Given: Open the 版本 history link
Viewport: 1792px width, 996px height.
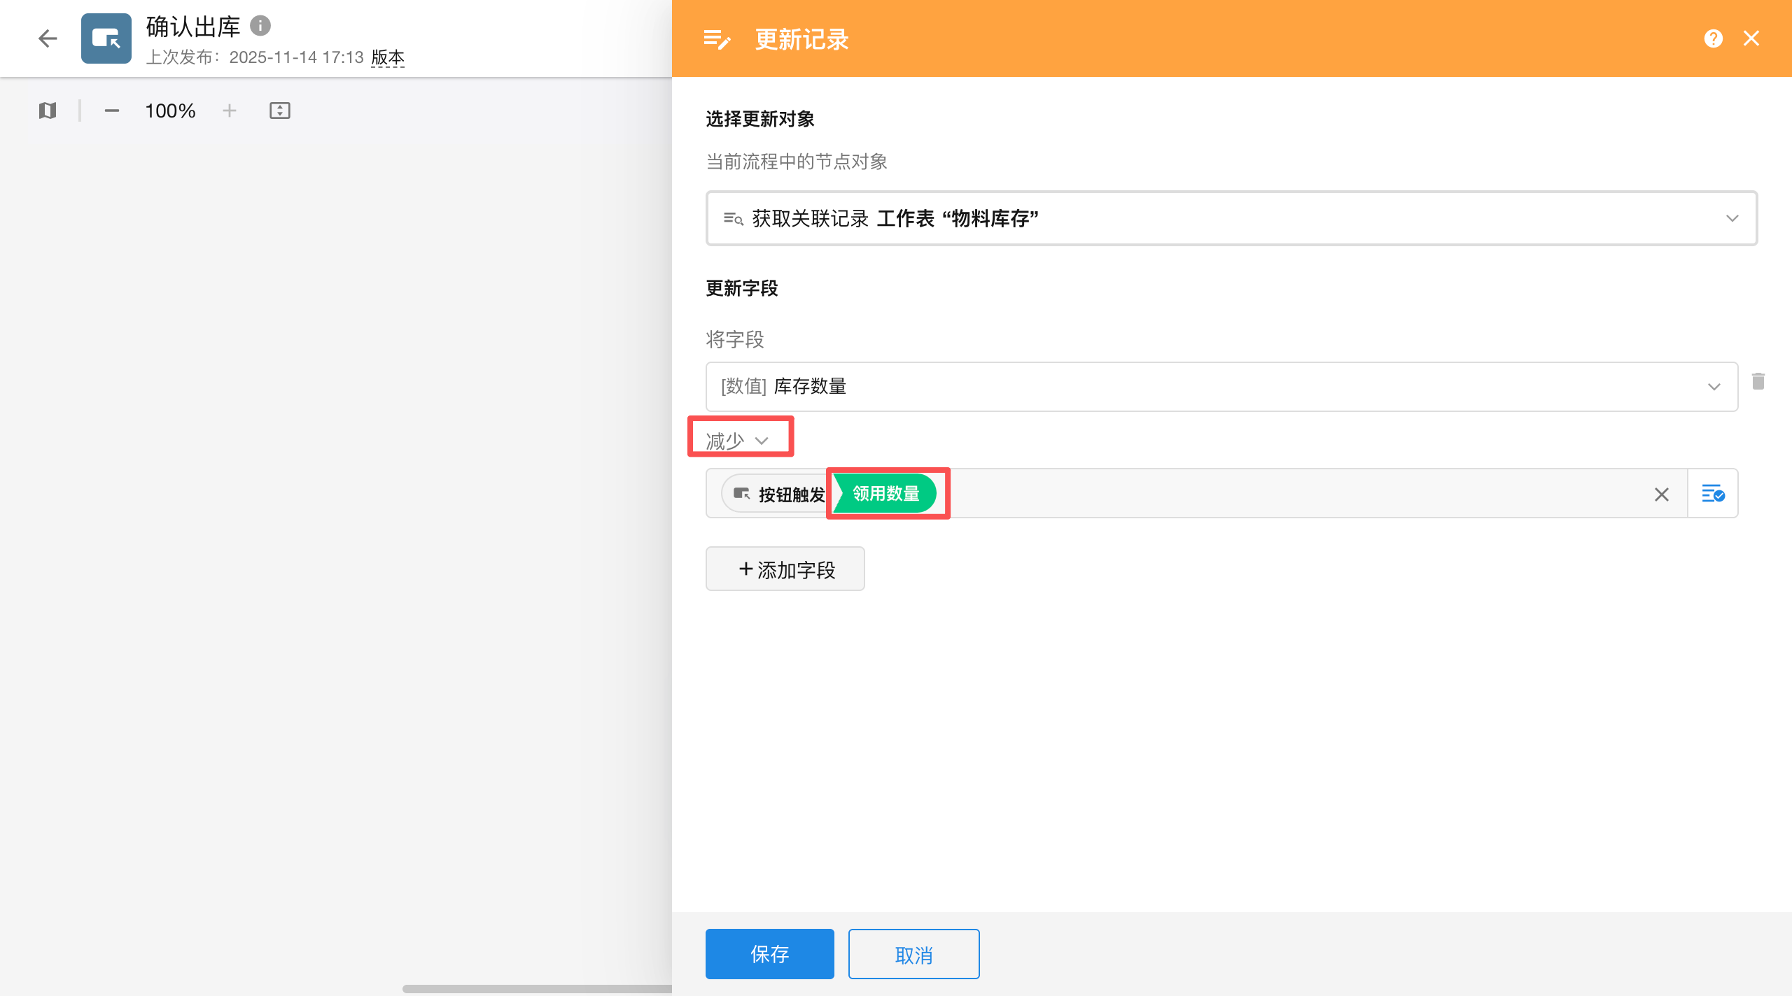Looking at the screenshot, I should (x=388, y=57).
